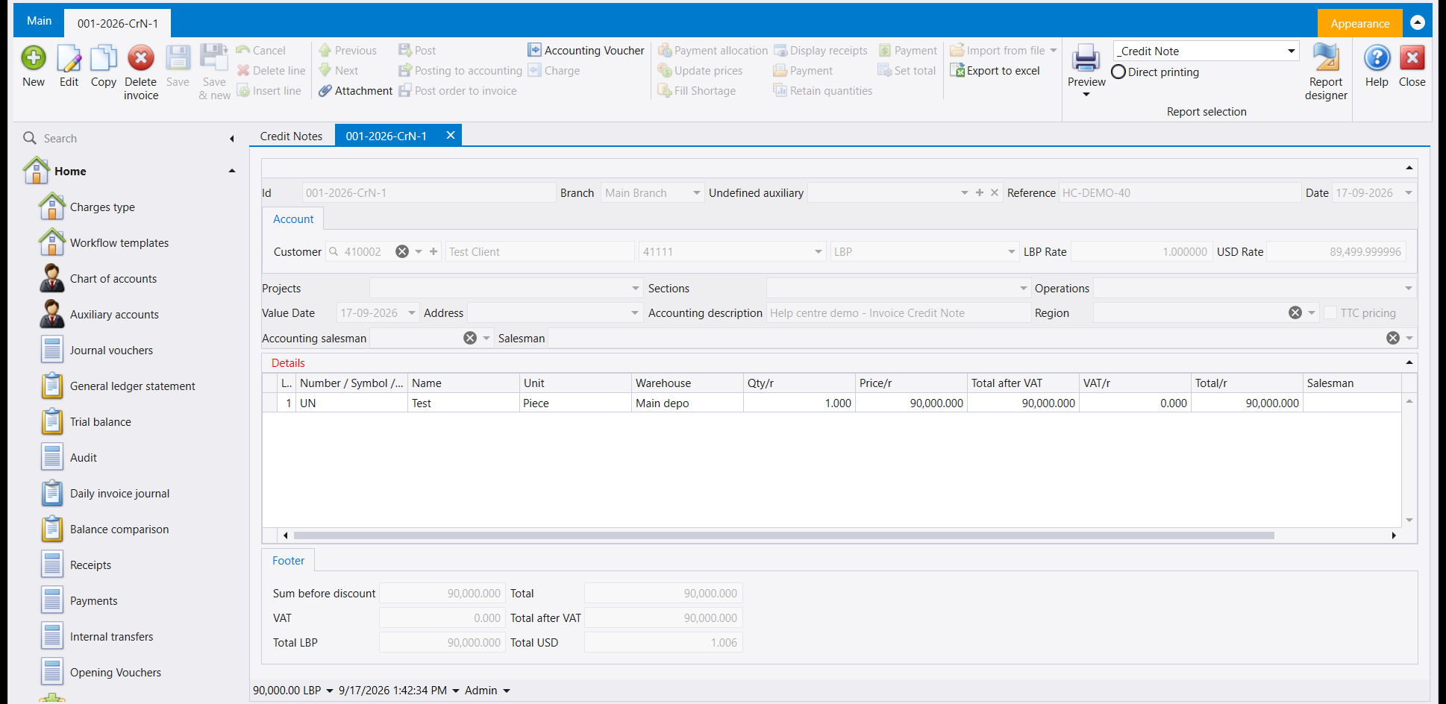Toggle the TTC pricing checkbox
The image size is (1446, 704).
(x=1330, y=313)
